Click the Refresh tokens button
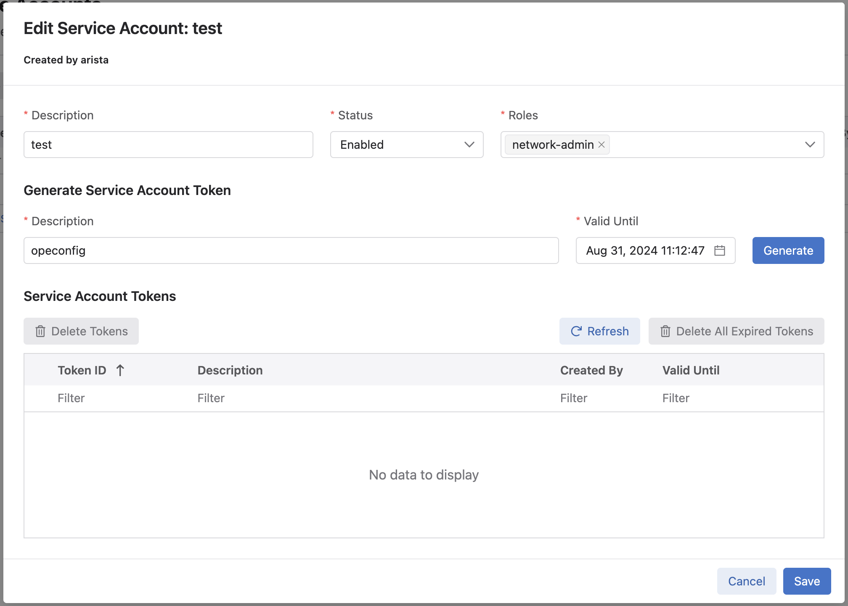This screenshot has width=848, height=606. [x=599, y=331]
